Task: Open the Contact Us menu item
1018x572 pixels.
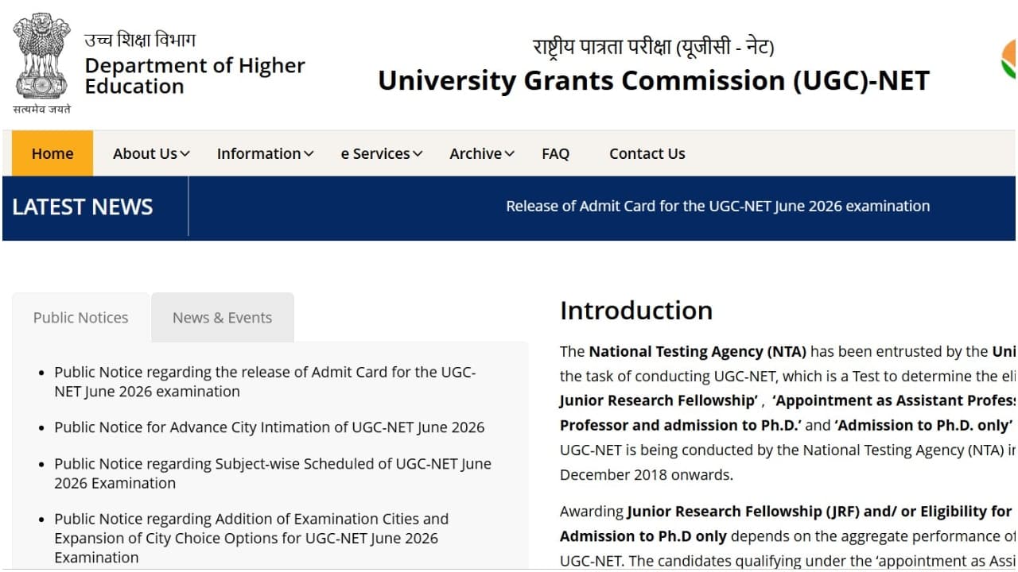Action: 647,154
